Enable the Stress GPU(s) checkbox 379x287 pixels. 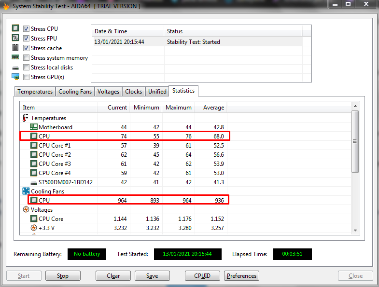coord(26,77)
